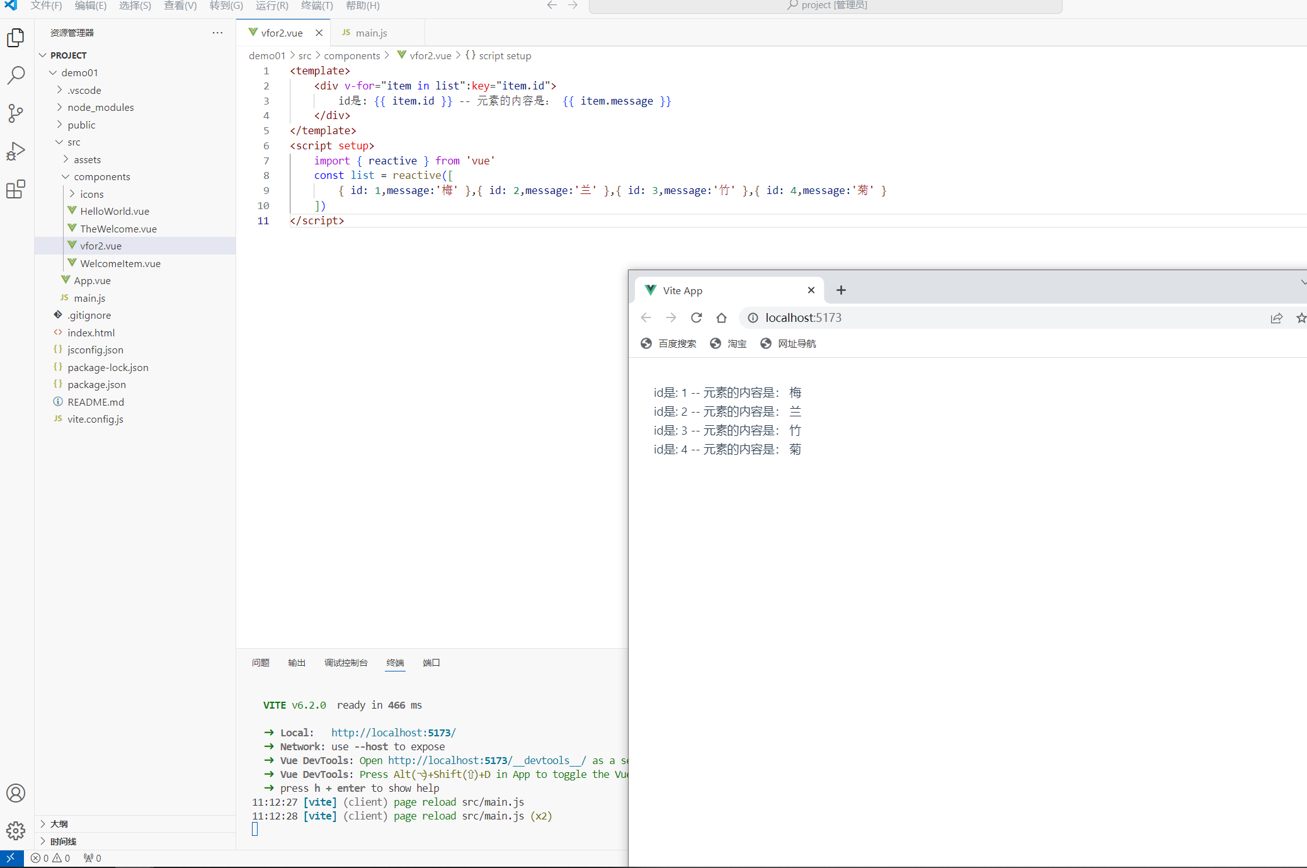
Task: Click the components breadcrumb segment
Action: 352,55
